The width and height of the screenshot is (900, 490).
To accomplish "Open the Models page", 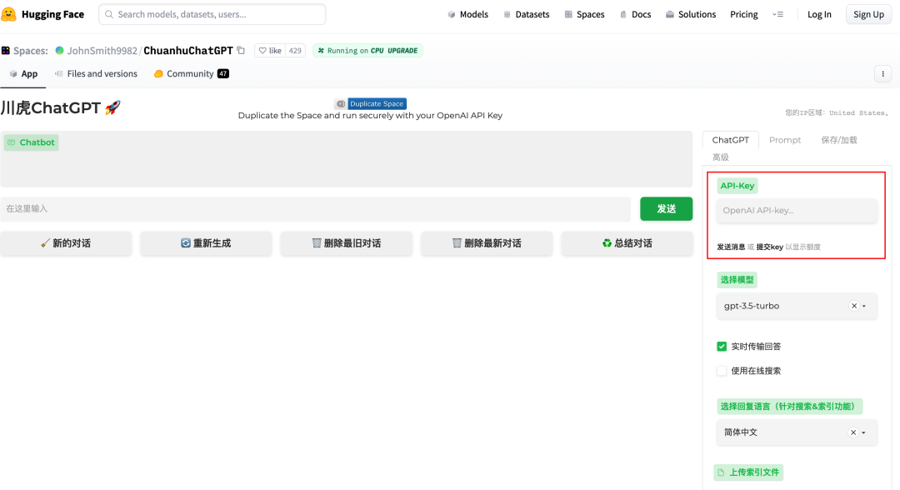I will 467,14.
